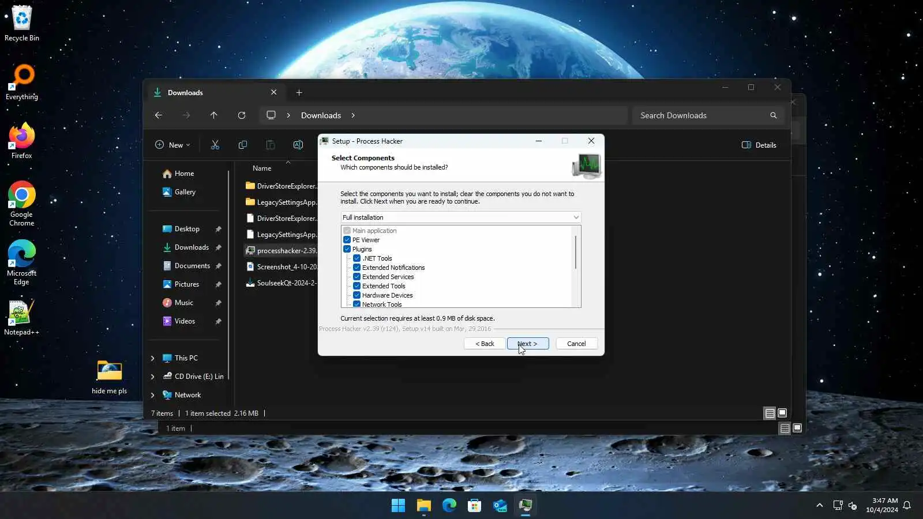Click Next in the Process Hacker setup
This screenshot has height=519, width=923.
coord(528,344)
